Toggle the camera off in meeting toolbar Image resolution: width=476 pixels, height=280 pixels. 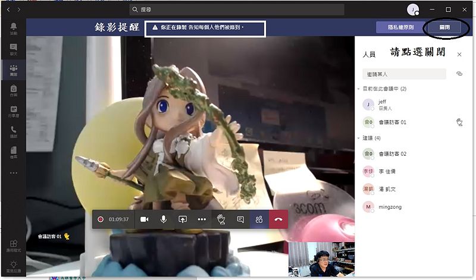tap(144, 219)
